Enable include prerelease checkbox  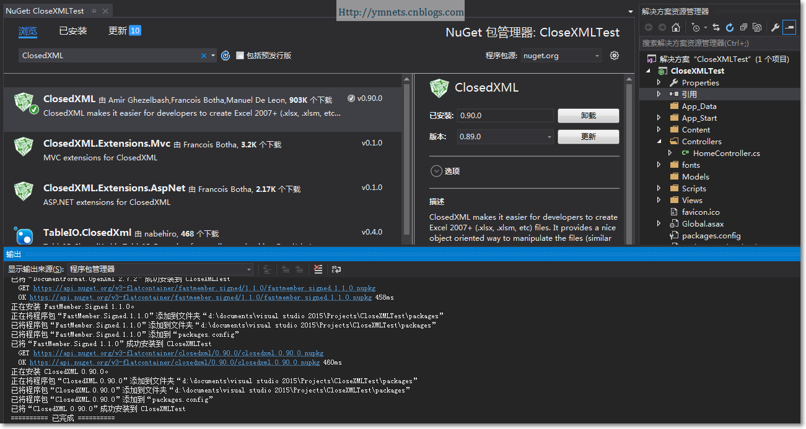[x=240, y=55]
